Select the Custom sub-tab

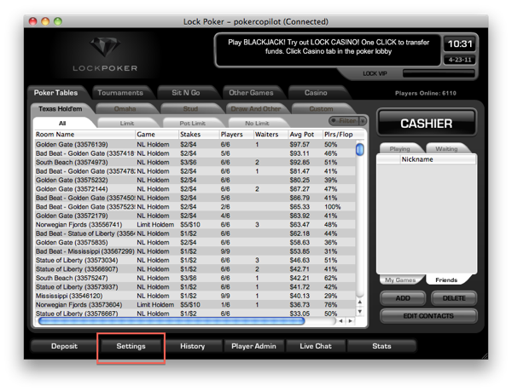point(321,109)
